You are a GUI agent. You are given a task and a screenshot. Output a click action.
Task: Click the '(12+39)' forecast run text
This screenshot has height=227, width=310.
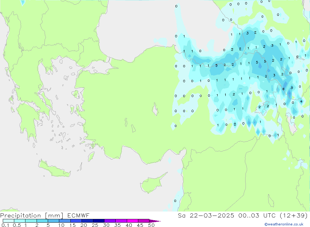[294, 216]
